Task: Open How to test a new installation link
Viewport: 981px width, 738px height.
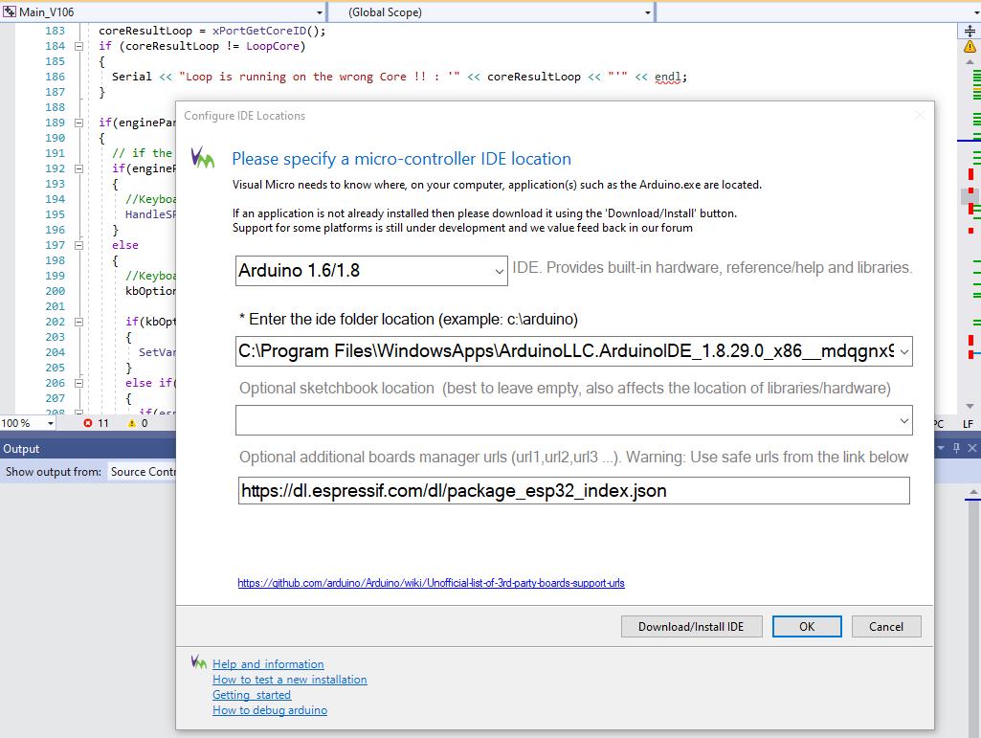Action: 290,680
